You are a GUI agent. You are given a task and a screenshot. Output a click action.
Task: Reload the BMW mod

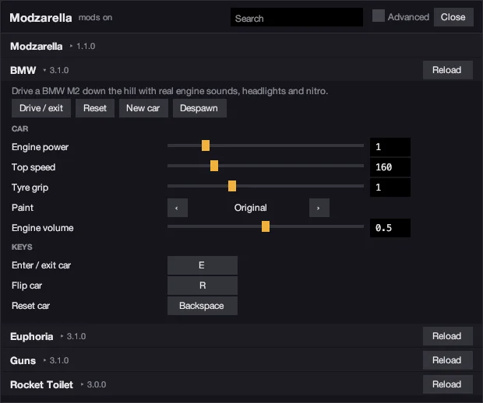[x=448, y=70]
